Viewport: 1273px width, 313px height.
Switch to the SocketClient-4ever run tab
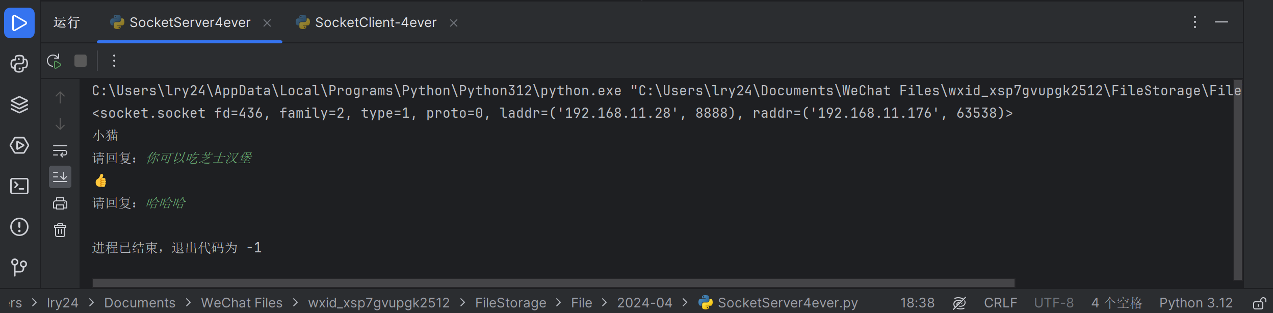coord(375,22)
